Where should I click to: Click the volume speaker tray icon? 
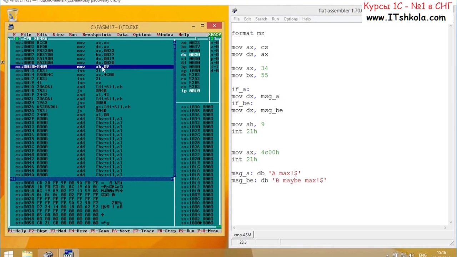tap(411, 255)
